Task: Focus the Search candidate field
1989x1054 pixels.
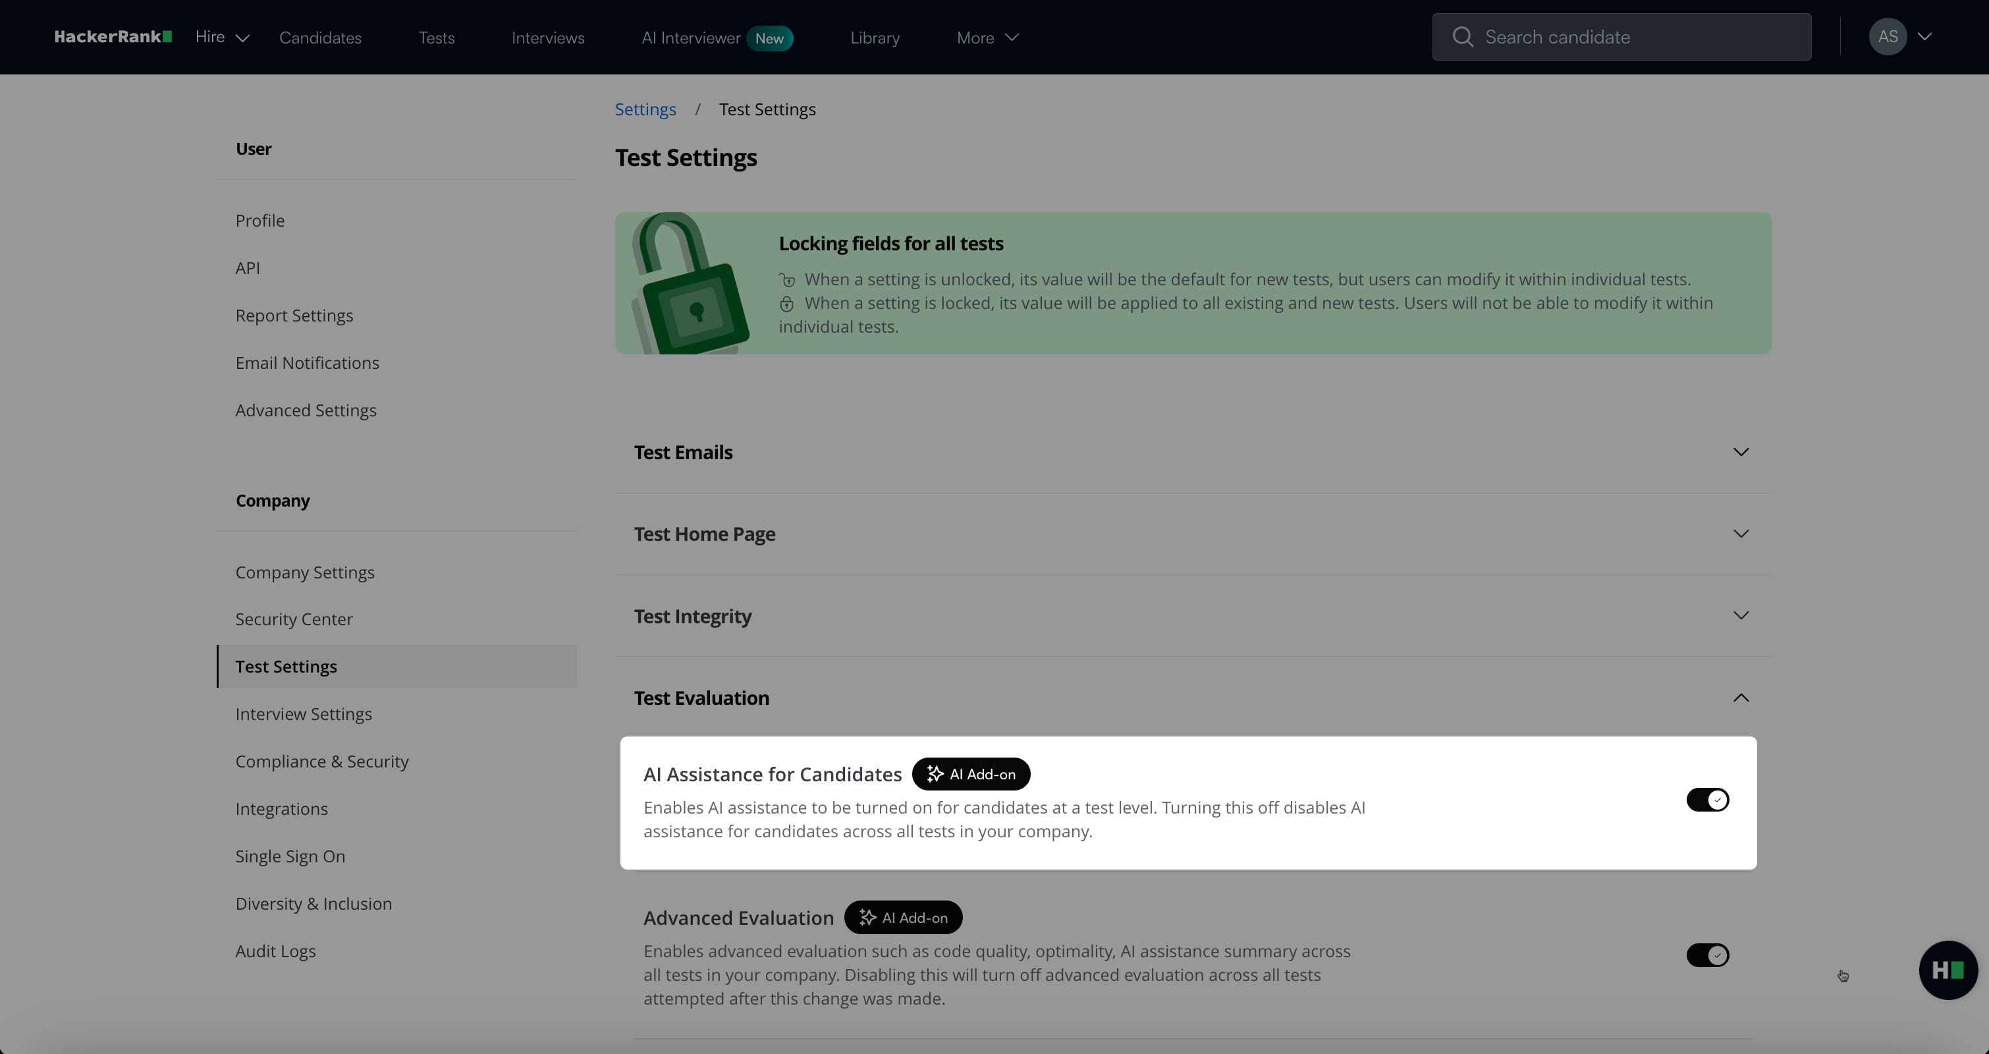Action: coord(1637,37)
